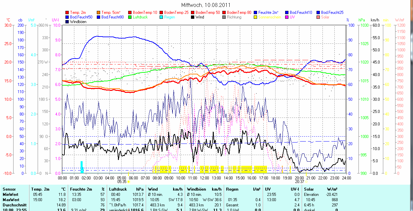
Task: Click the max solar value 868
Action: click(x=334, y=199)
